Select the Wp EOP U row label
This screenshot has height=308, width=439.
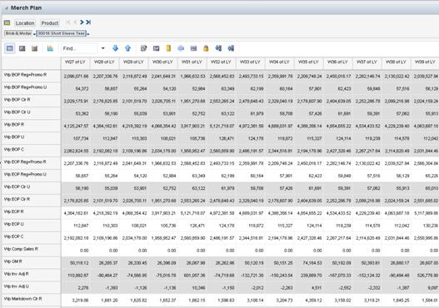point(31,225)
